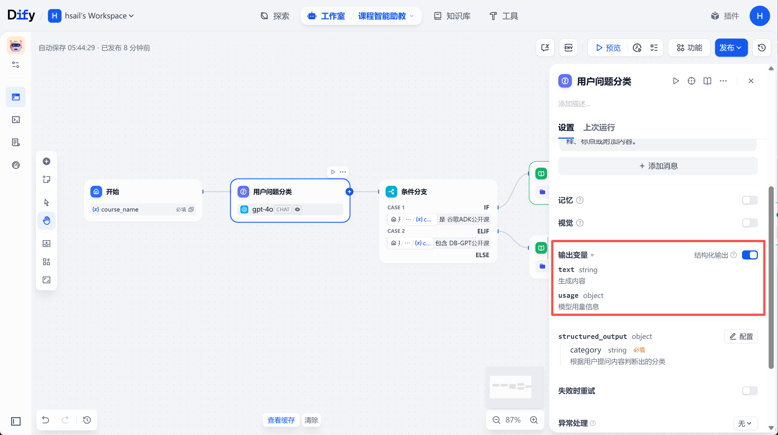
Task: Open the API access terminal icon
Action: (x=16, y=120)
